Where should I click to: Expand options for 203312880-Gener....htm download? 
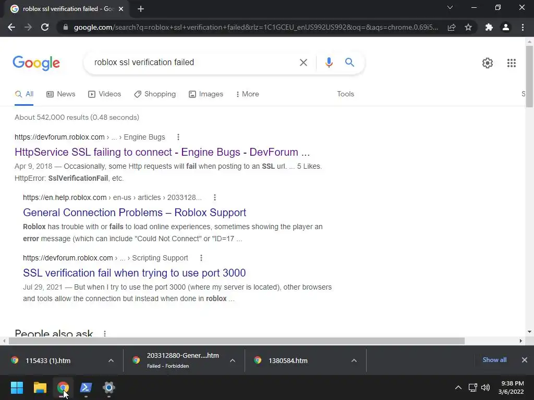coord(233,360)
